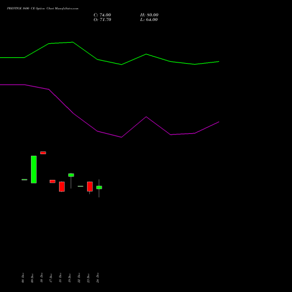Click the "24 Dec" date axis label
The height and width of the screenshot is (292, 292).
[x=98, y=277]
